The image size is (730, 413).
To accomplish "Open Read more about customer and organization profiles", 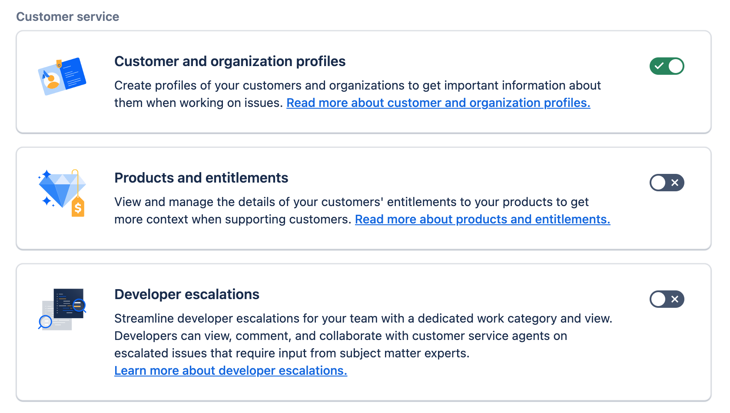I will [438, 103].
